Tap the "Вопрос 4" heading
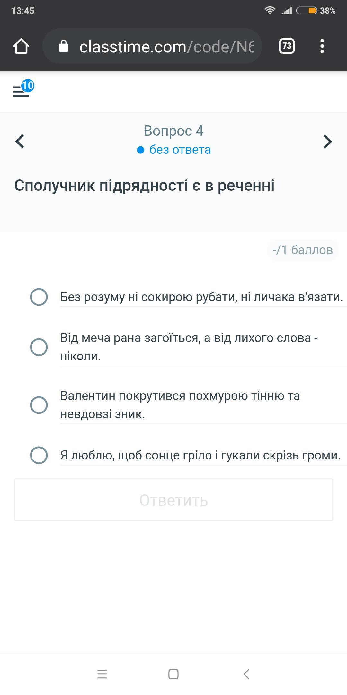Screen dimensions: 347x695 (x=173, y=131)
